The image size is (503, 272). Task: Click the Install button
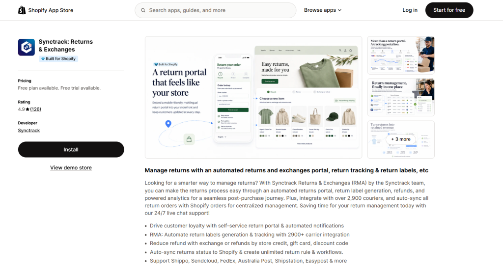coord(71,149)
